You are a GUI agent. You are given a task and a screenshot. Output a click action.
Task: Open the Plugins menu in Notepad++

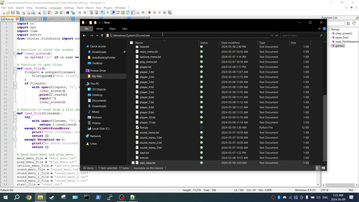point(108,8)
